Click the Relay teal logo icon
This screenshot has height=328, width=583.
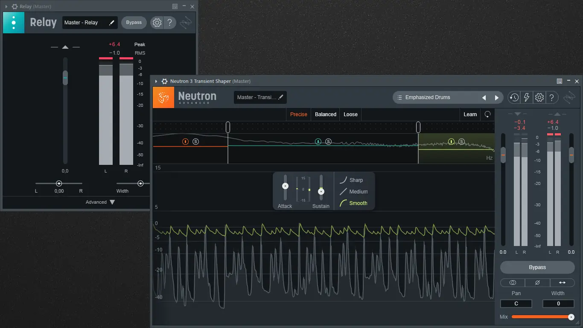tap(14, 23)
